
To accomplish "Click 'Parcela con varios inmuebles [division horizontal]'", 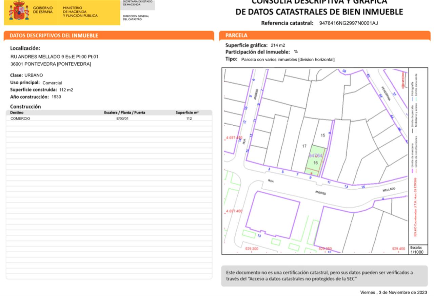I will coord(288,60).
